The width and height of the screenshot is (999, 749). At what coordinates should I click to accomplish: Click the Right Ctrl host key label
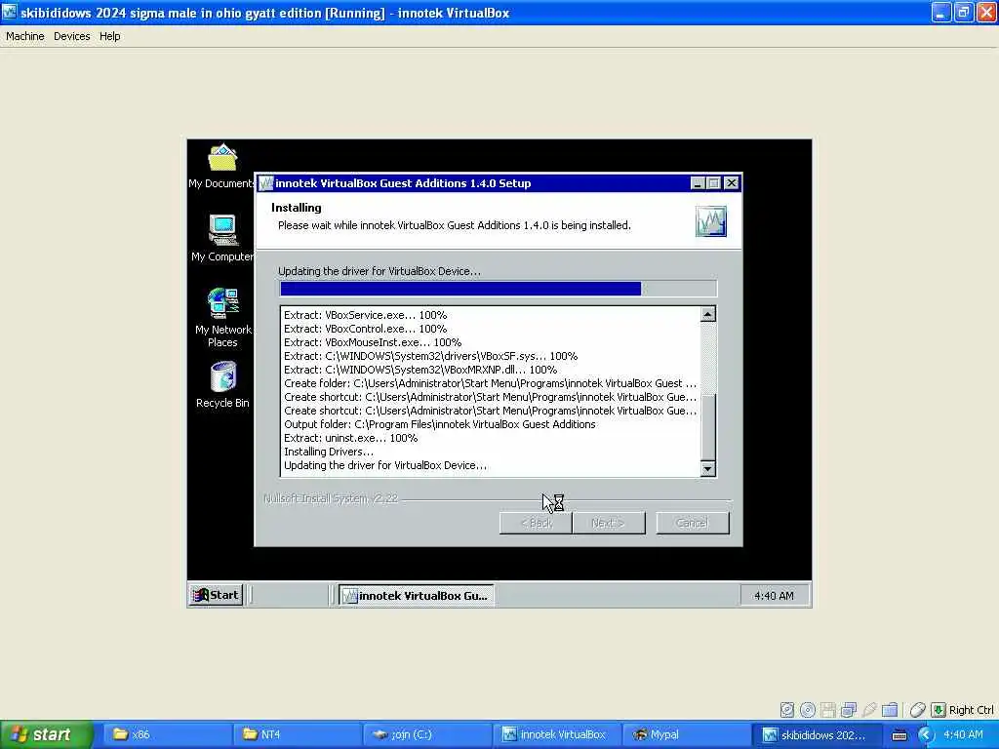coord(971,710)
